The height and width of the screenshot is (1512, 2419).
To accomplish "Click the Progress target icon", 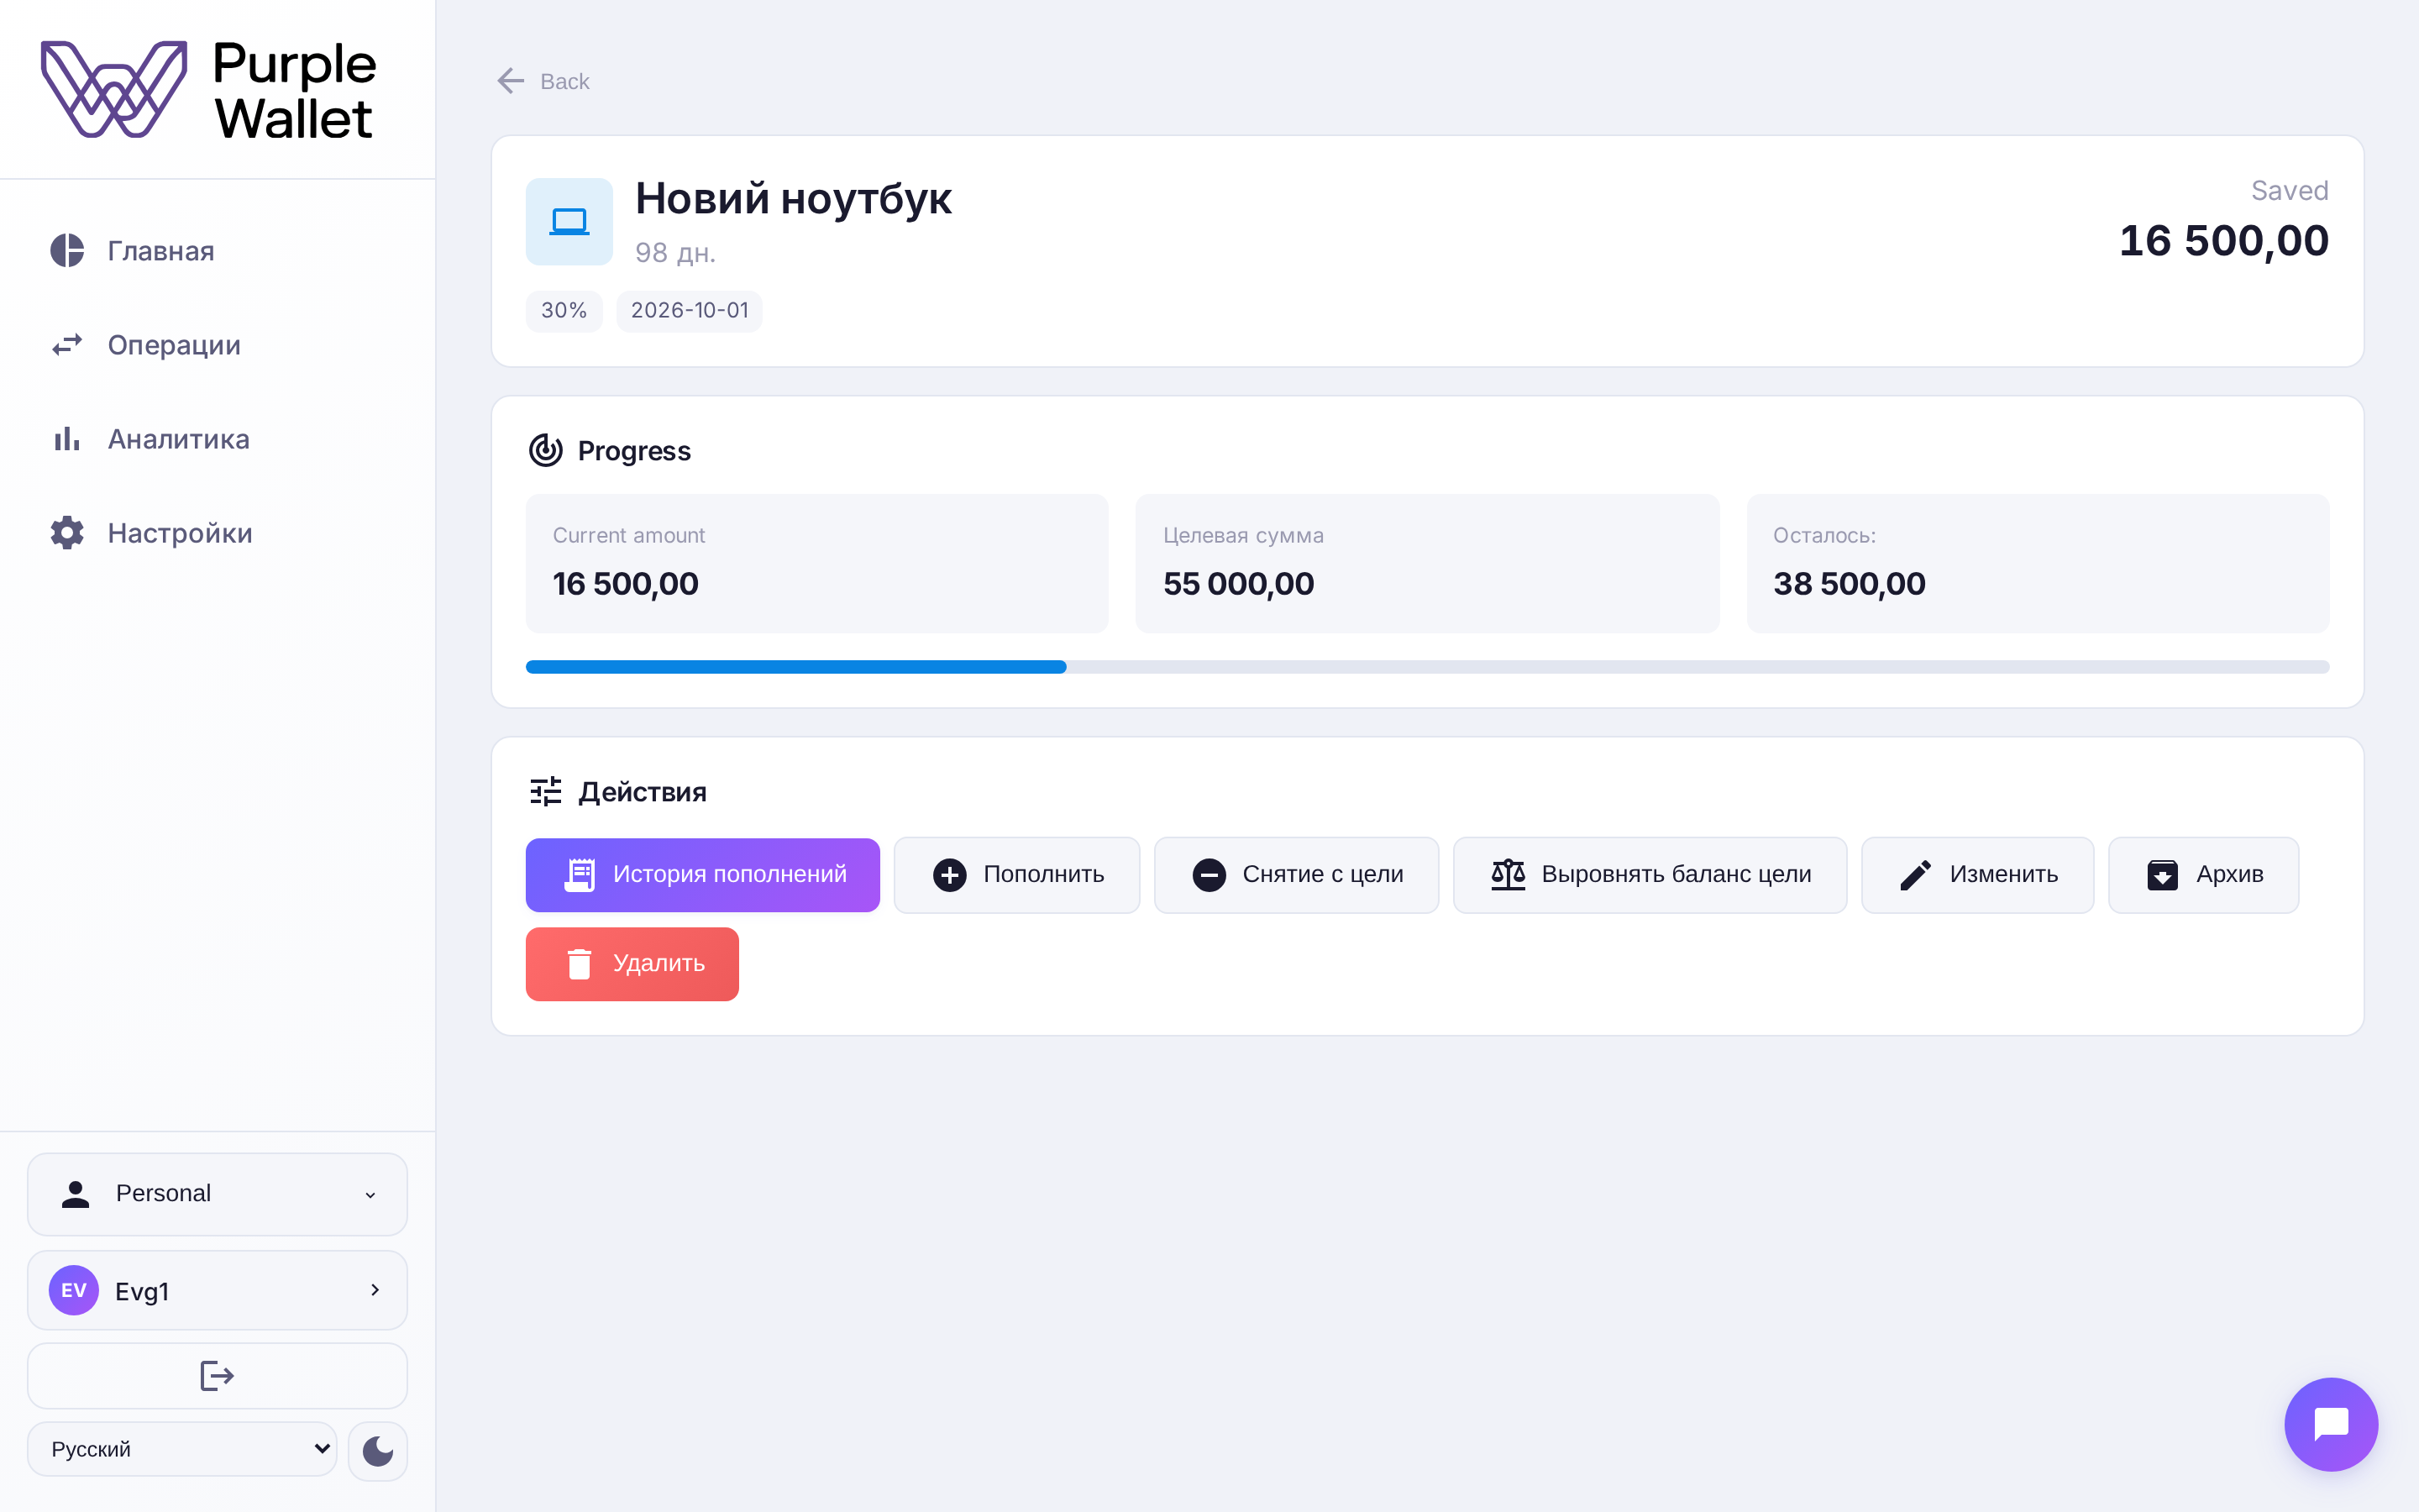I will 546,451.
